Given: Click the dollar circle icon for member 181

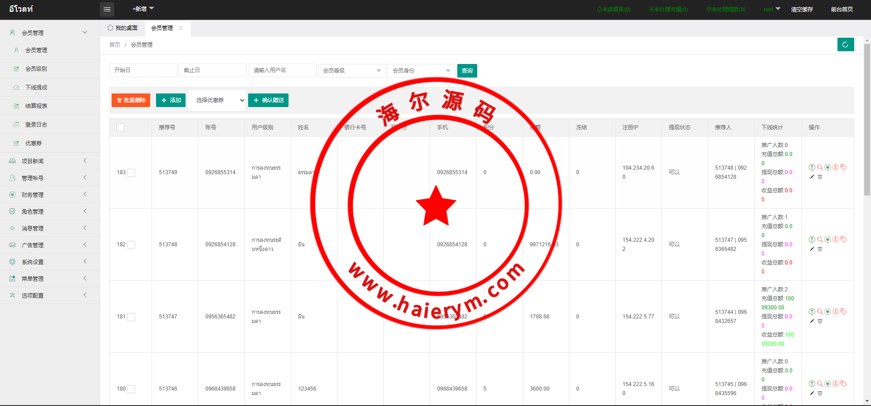Looking at the screenshot, I should pos(836,312).
